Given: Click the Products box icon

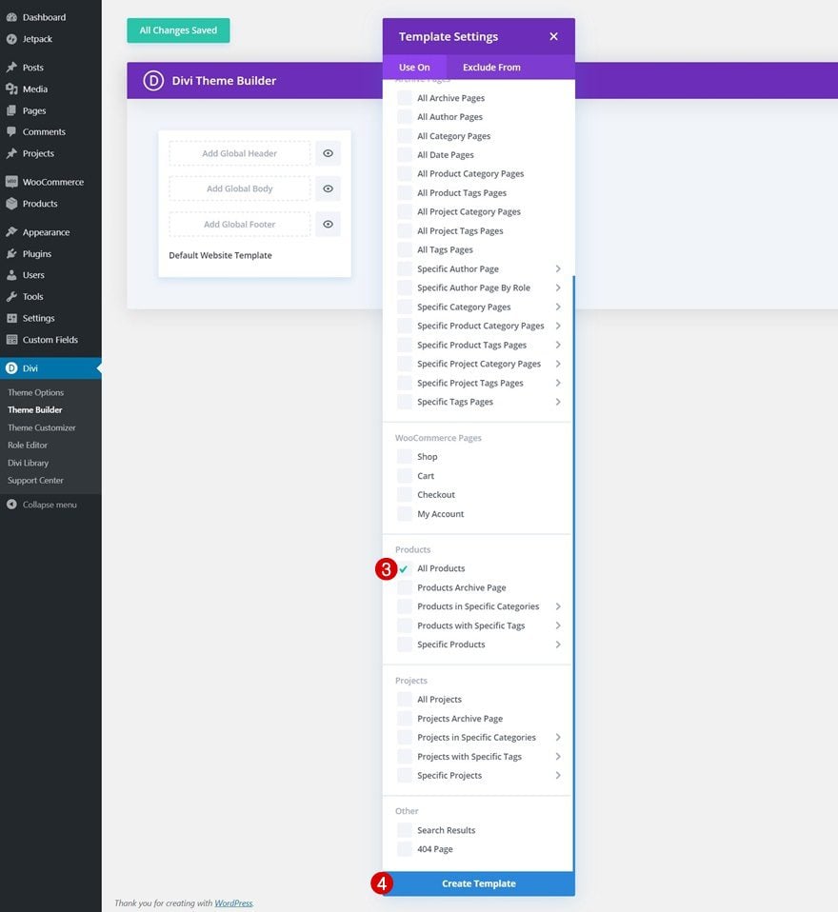Looking at the screenshot, I should [x=11, y=204].
